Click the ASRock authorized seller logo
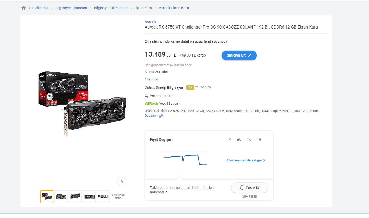Image resolution: width=369 pixels, height=218 pixels. point(151,103)
